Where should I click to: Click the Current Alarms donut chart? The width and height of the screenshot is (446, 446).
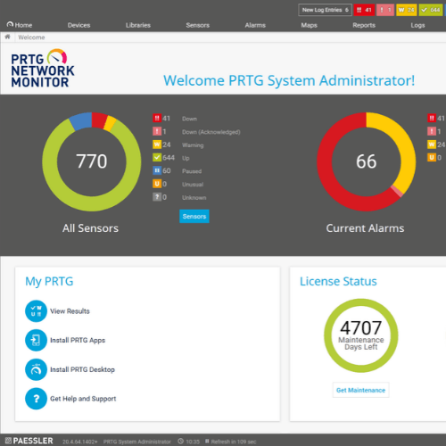coord(367,161)
